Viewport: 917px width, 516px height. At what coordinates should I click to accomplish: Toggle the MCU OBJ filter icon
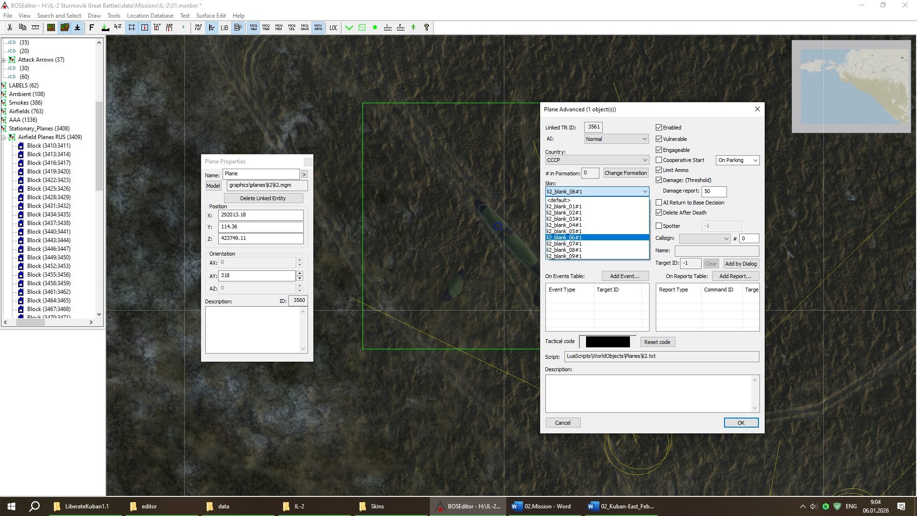[253, 28]
